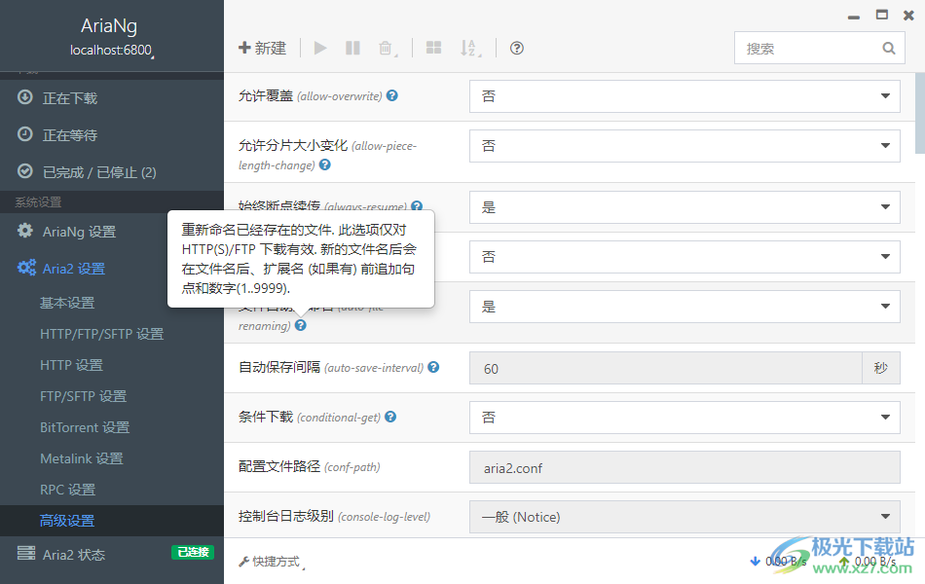Click the 新建 new task button

pos(262,48)
